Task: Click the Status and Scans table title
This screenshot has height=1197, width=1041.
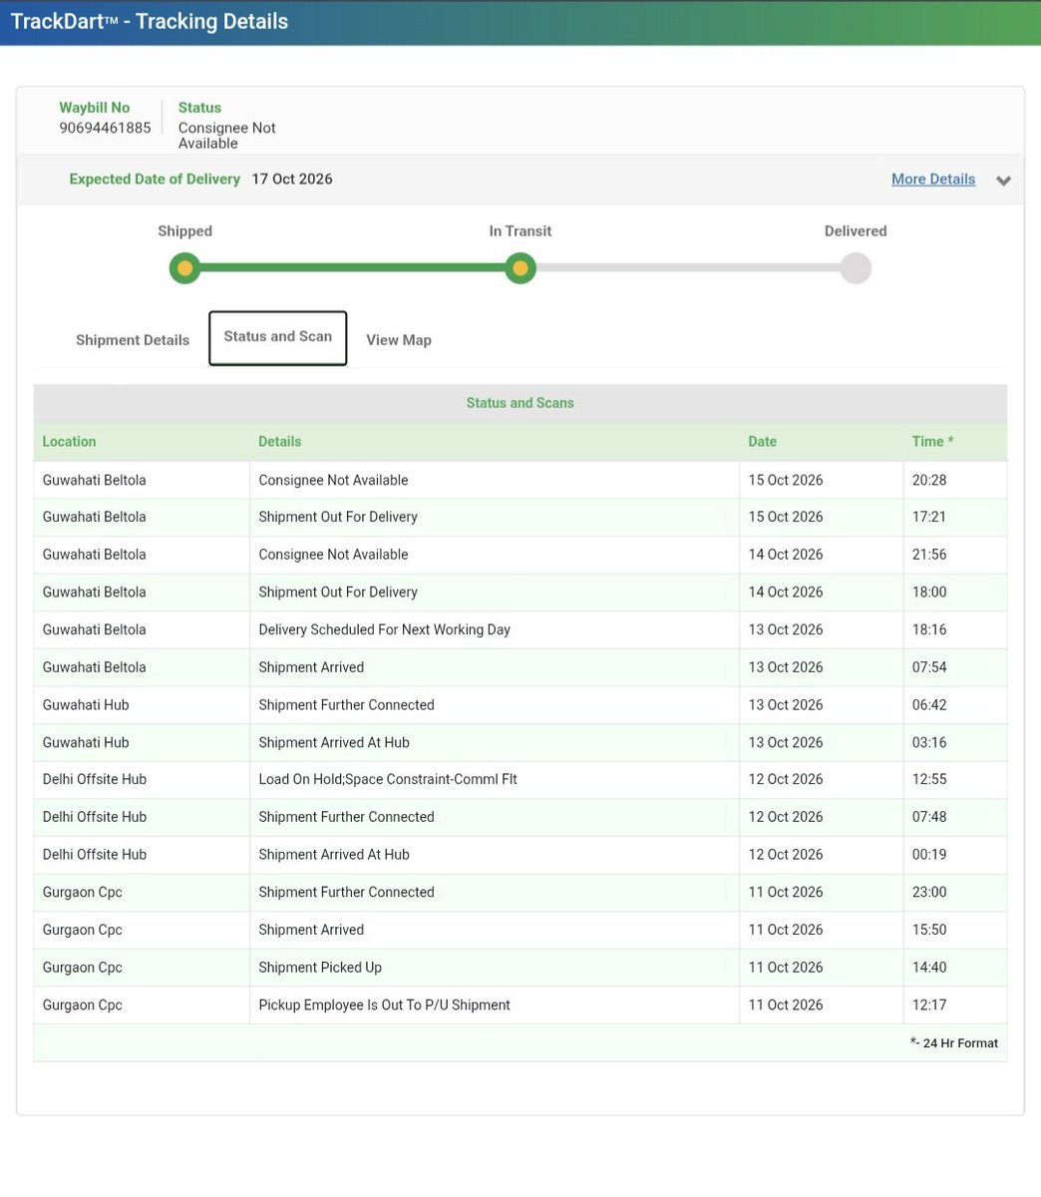Action: pos(520,403)
